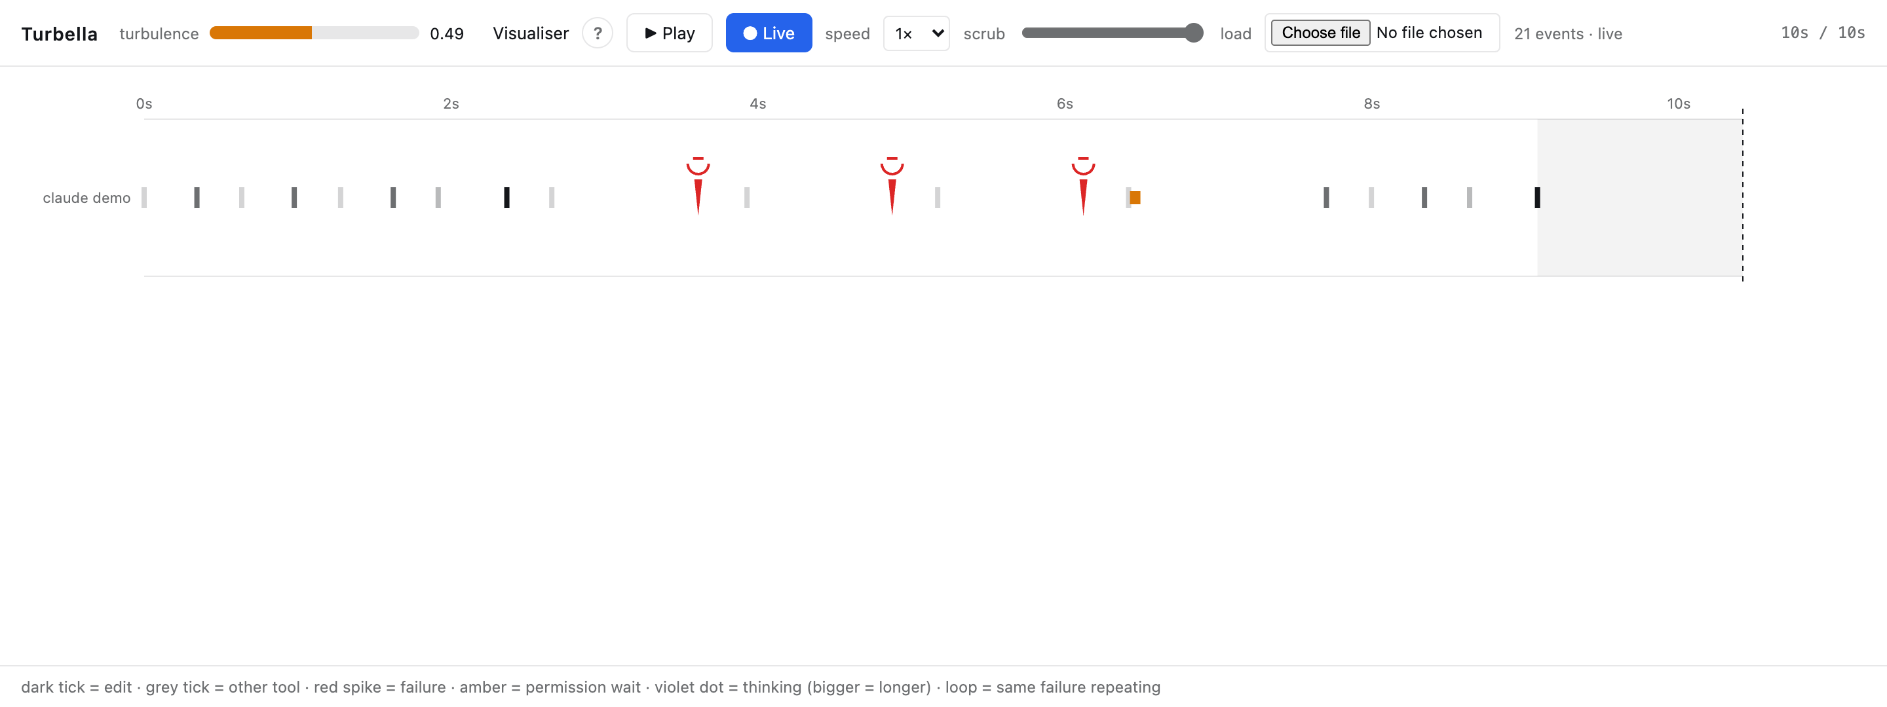Open the question mark help button

click(597, 33)
